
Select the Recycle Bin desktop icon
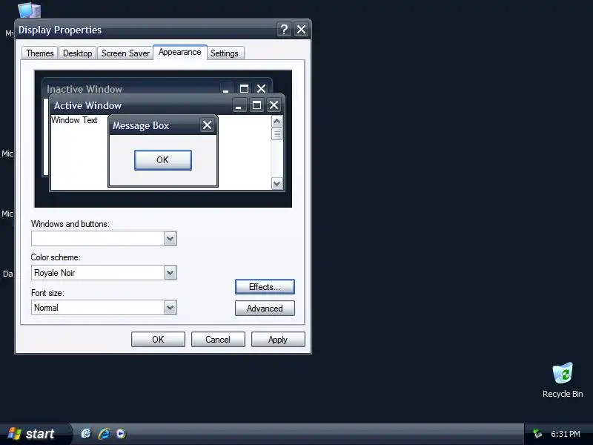[563, 380]
